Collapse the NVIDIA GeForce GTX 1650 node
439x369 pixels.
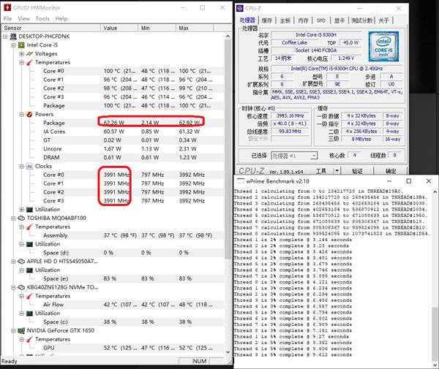tap(13, 330)
